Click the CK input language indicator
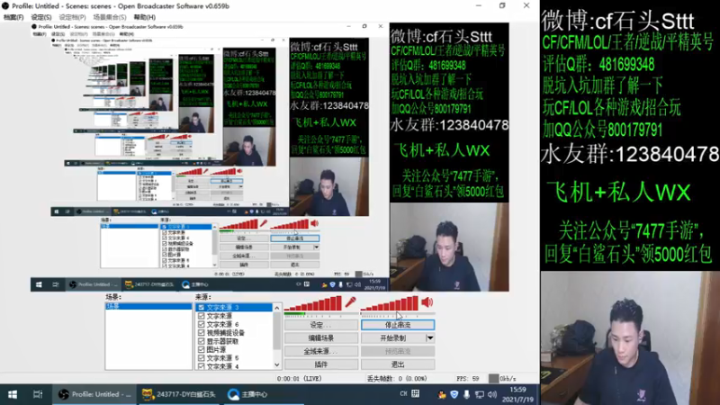The width and height of the screenshot is (720, 405). click(x=403, y=393)
